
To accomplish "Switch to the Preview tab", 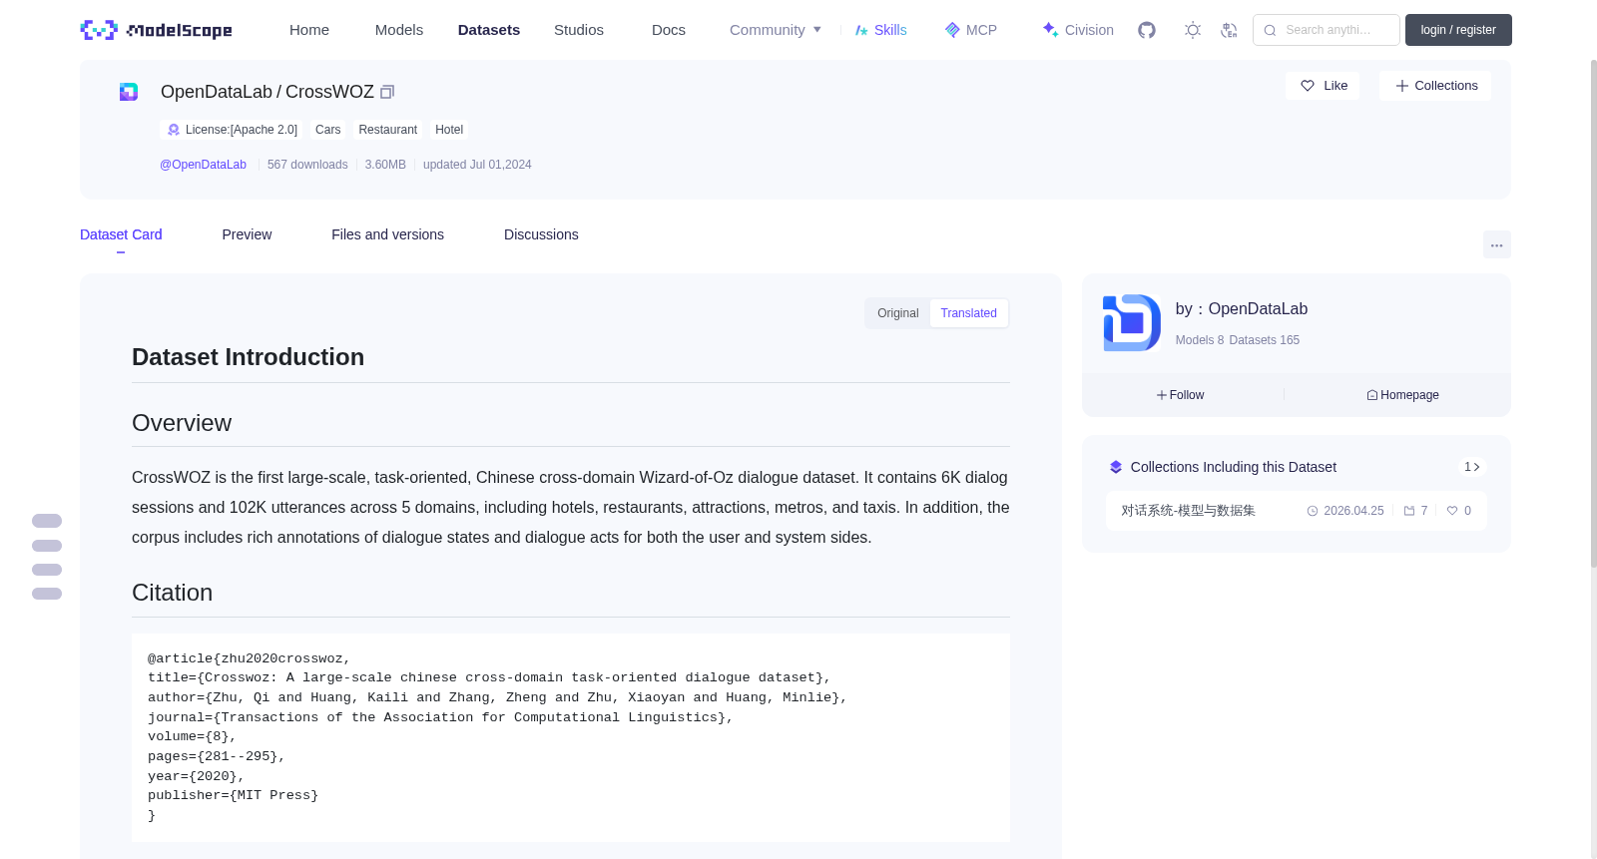I will 247,234.
